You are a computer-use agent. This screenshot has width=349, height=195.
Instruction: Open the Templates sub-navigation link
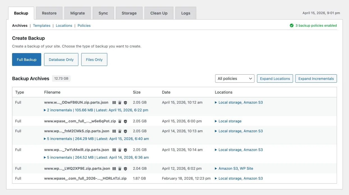[42, 25]
